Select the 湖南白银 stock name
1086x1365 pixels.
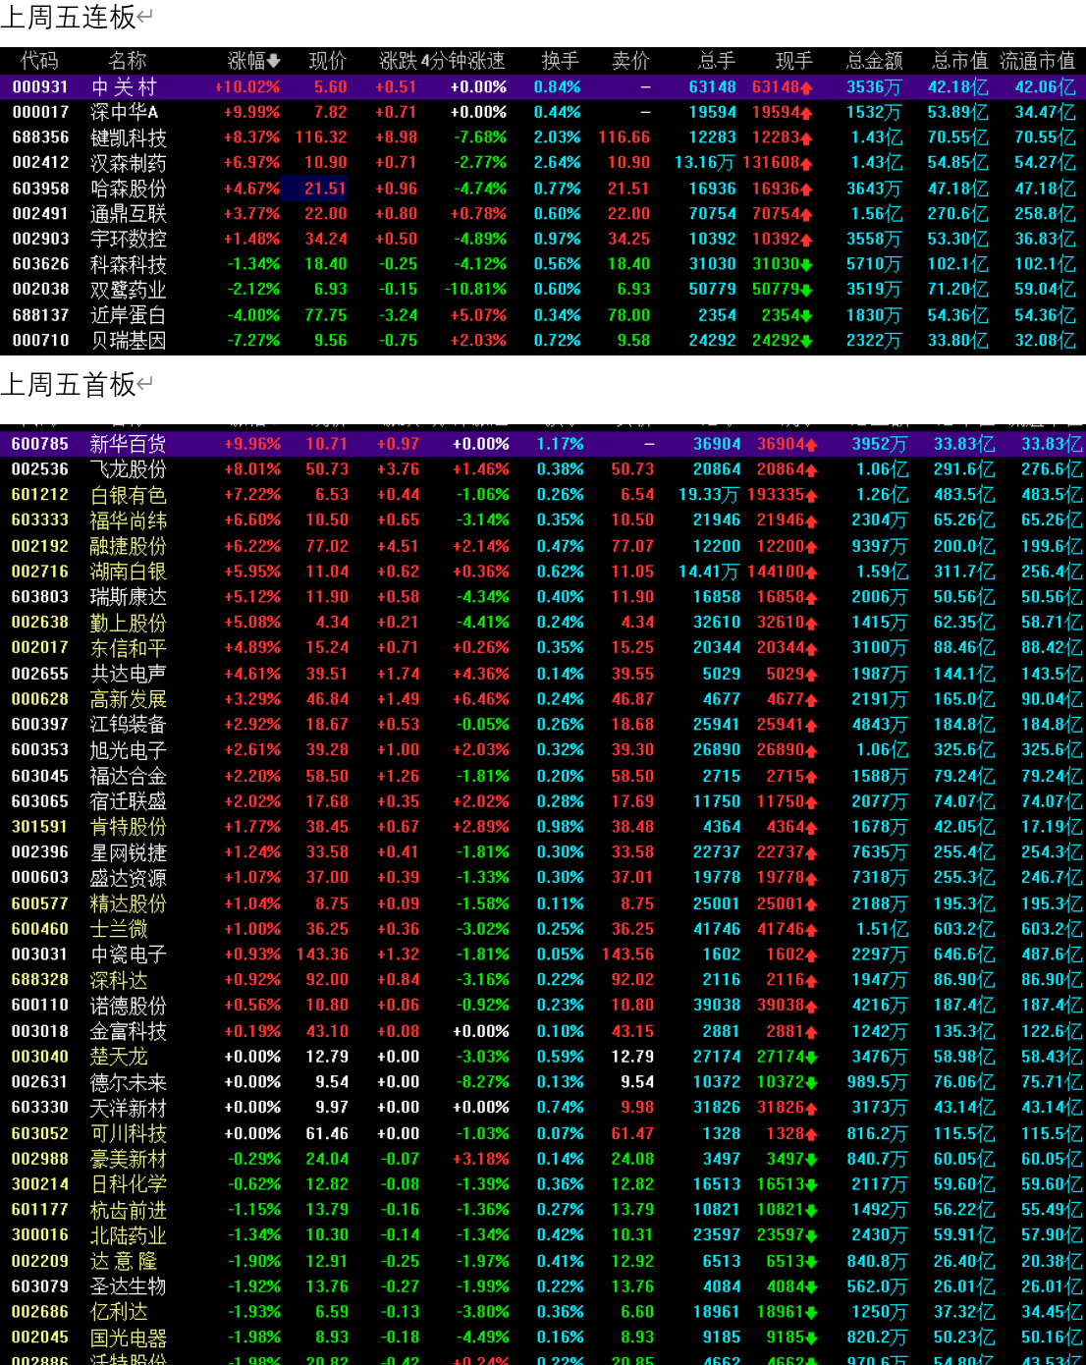(129, 572)
